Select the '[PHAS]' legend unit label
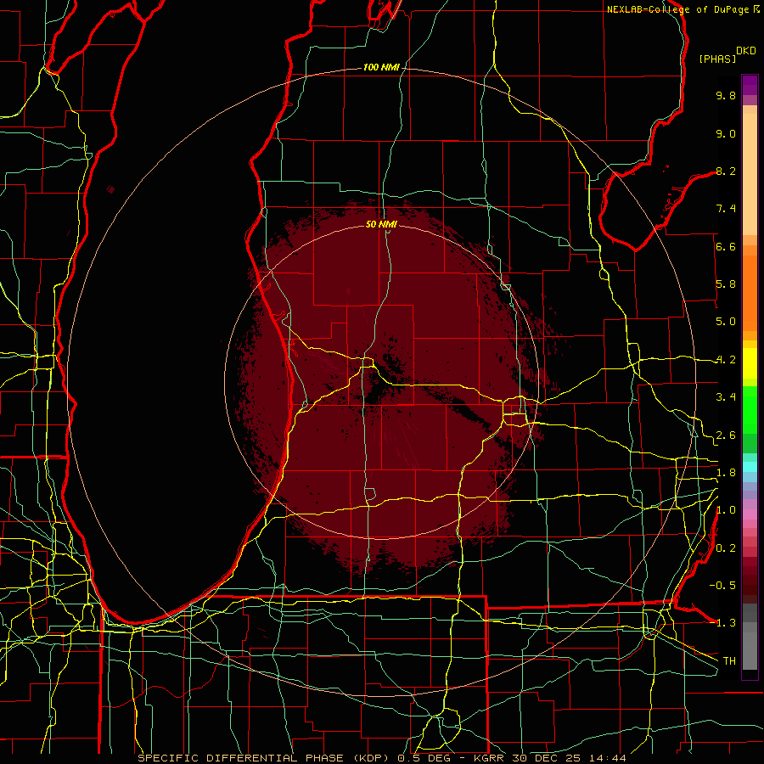The width and height of the screenshot is (764, 764). (717, 59)
